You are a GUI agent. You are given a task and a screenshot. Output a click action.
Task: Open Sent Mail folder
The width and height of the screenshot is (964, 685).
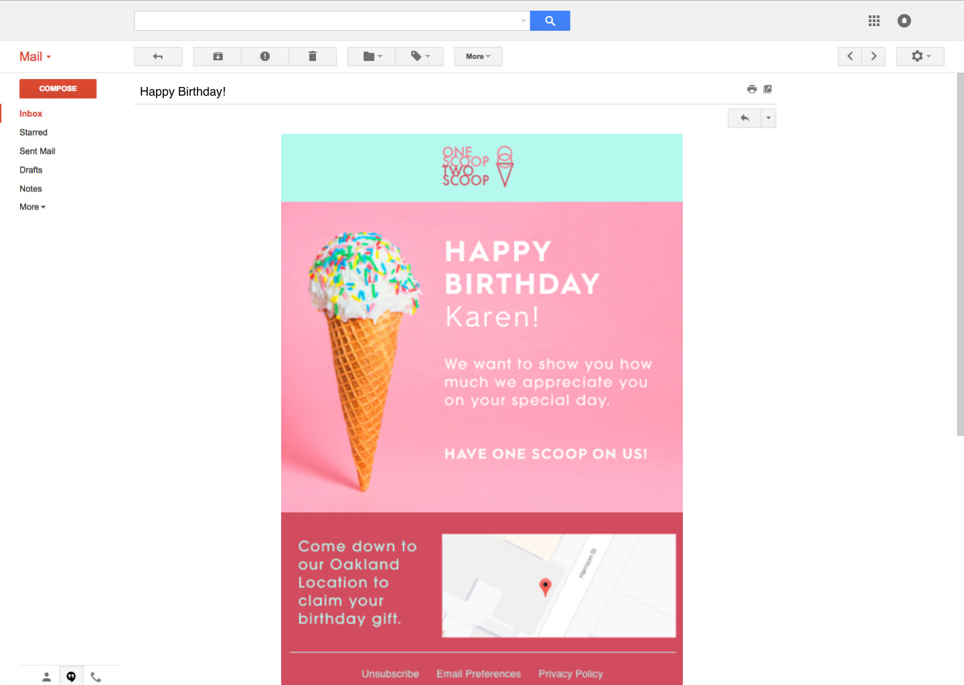click(37, 151)
